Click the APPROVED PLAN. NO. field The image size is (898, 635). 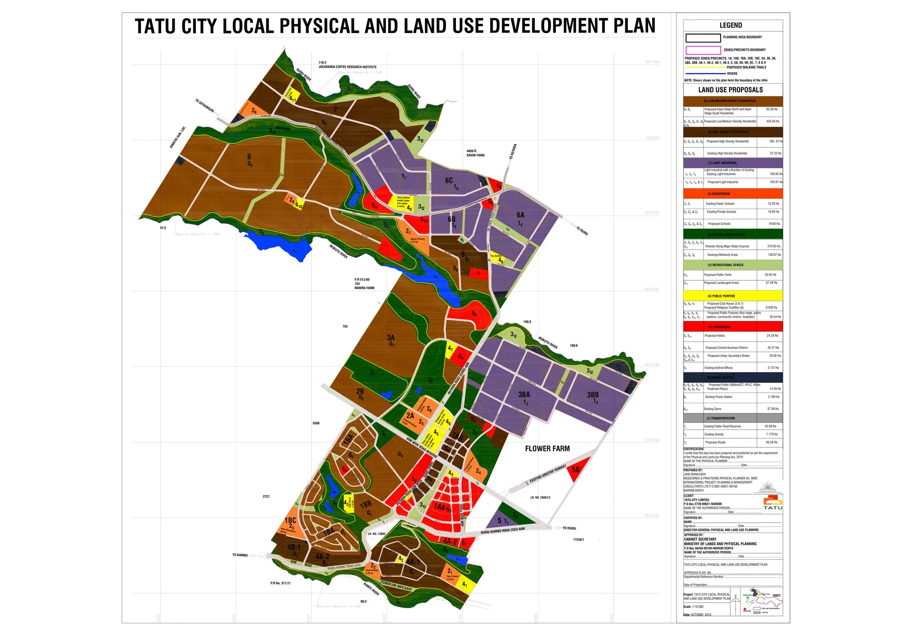[733, 573]
